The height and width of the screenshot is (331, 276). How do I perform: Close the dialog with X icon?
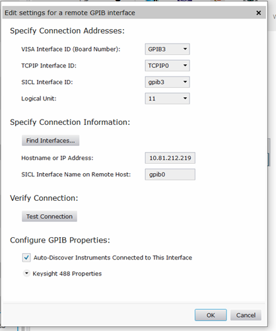[x=259, y=13]
